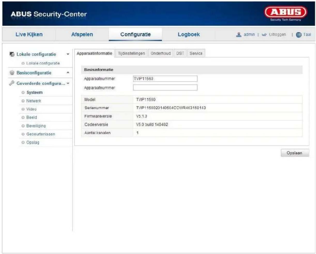Image resolution: width=316 pixels, height=254 pixels.
Task: Open Video settings in sidebar
Action: 32,109
